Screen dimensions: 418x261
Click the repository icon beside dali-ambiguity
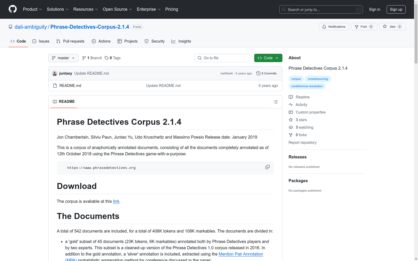point(10,27)
